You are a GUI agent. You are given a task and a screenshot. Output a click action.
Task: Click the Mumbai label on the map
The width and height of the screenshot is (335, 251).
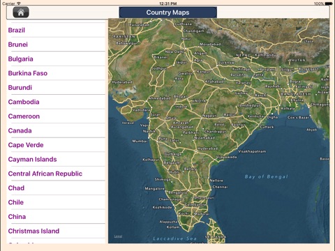coord(140,141)
